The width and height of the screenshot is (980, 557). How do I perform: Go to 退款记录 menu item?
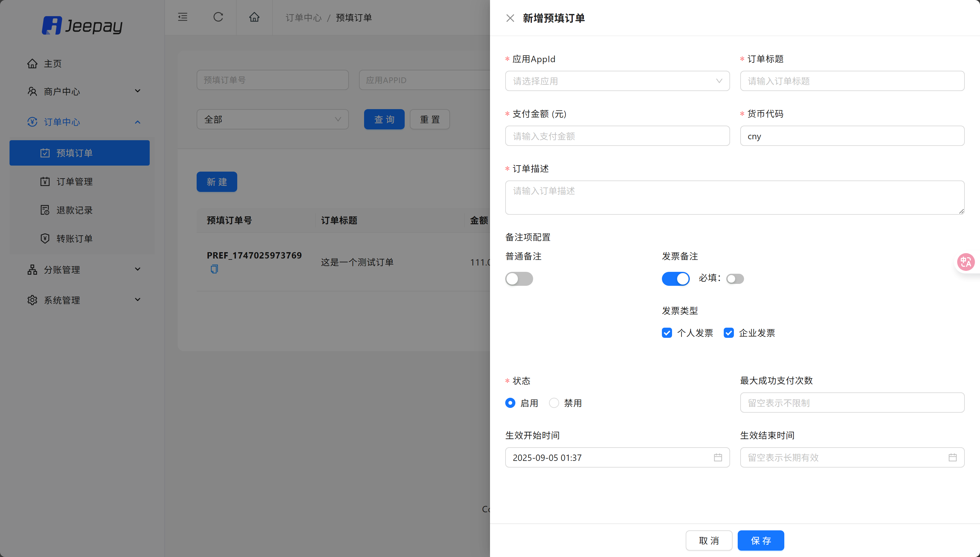point(75,210)
